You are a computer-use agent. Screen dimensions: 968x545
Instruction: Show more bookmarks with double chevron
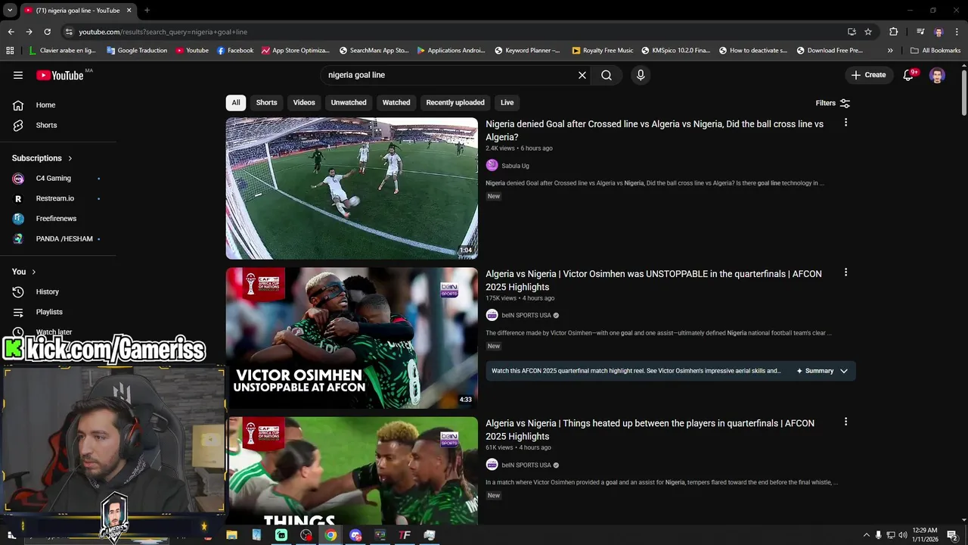890,51
